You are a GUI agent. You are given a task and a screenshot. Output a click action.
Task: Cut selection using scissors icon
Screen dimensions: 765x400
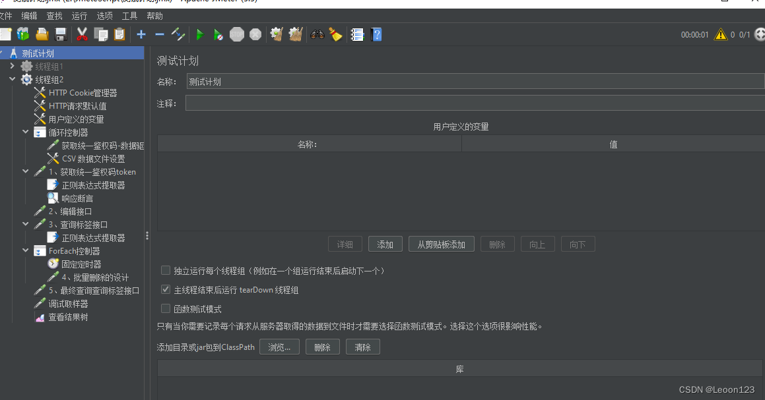point(82,34)
